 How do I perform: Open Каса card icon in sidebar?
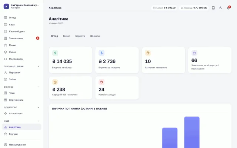6,24
